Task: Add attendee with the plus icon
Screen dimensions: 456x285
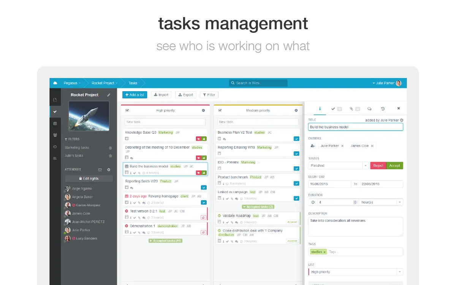Action: pos(109,169)
